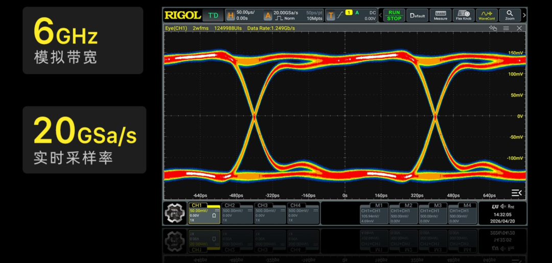Collapse toolbar with the left chevron
Viewport: 552px width, 263px height.
[380, 15]
